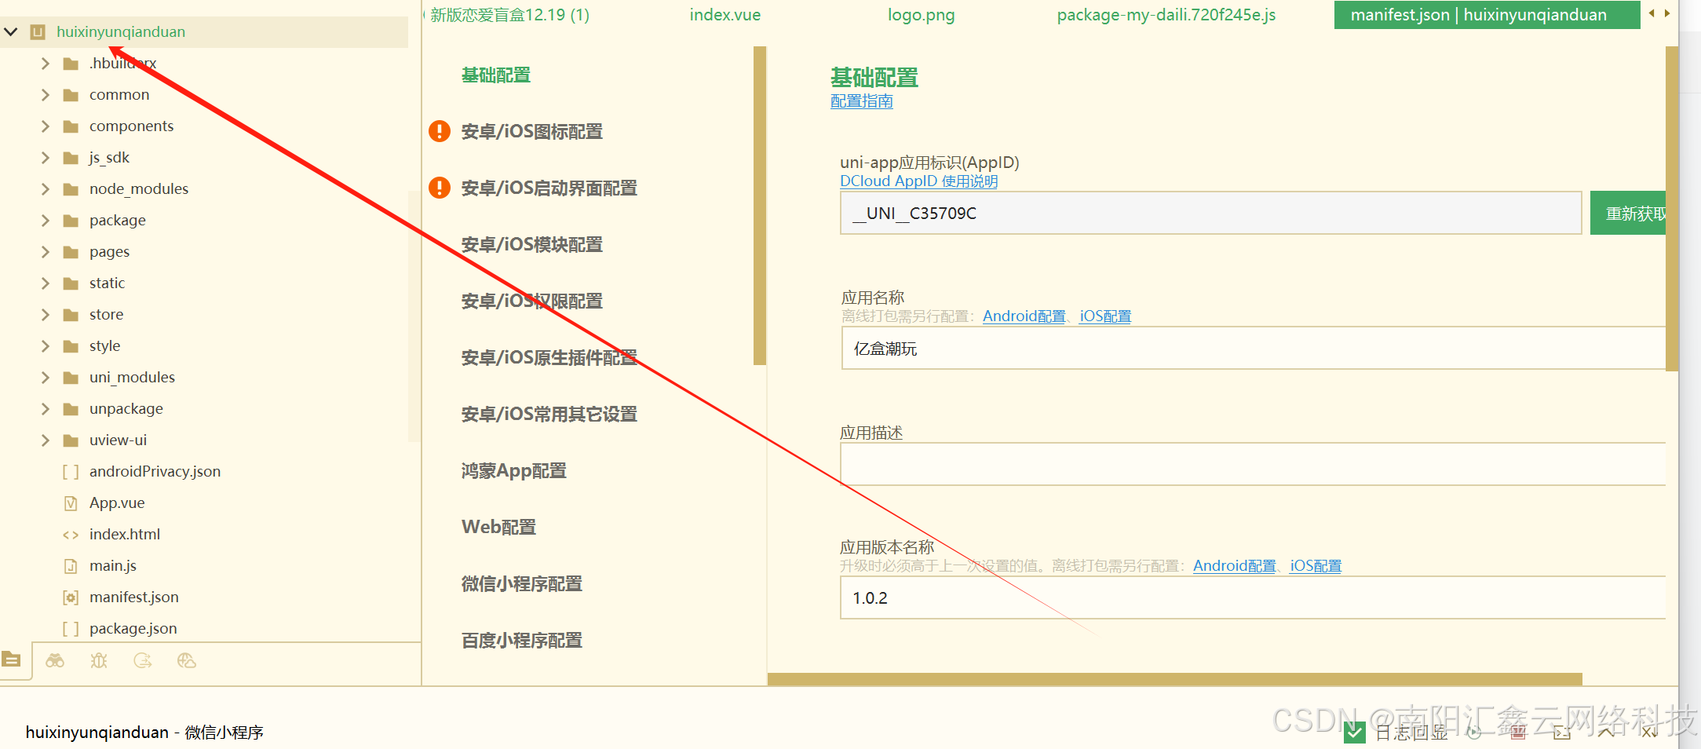1701x749 pixels.
Task: Collapse the huixinyunqianduan project tree
Action: pos(11,32)
